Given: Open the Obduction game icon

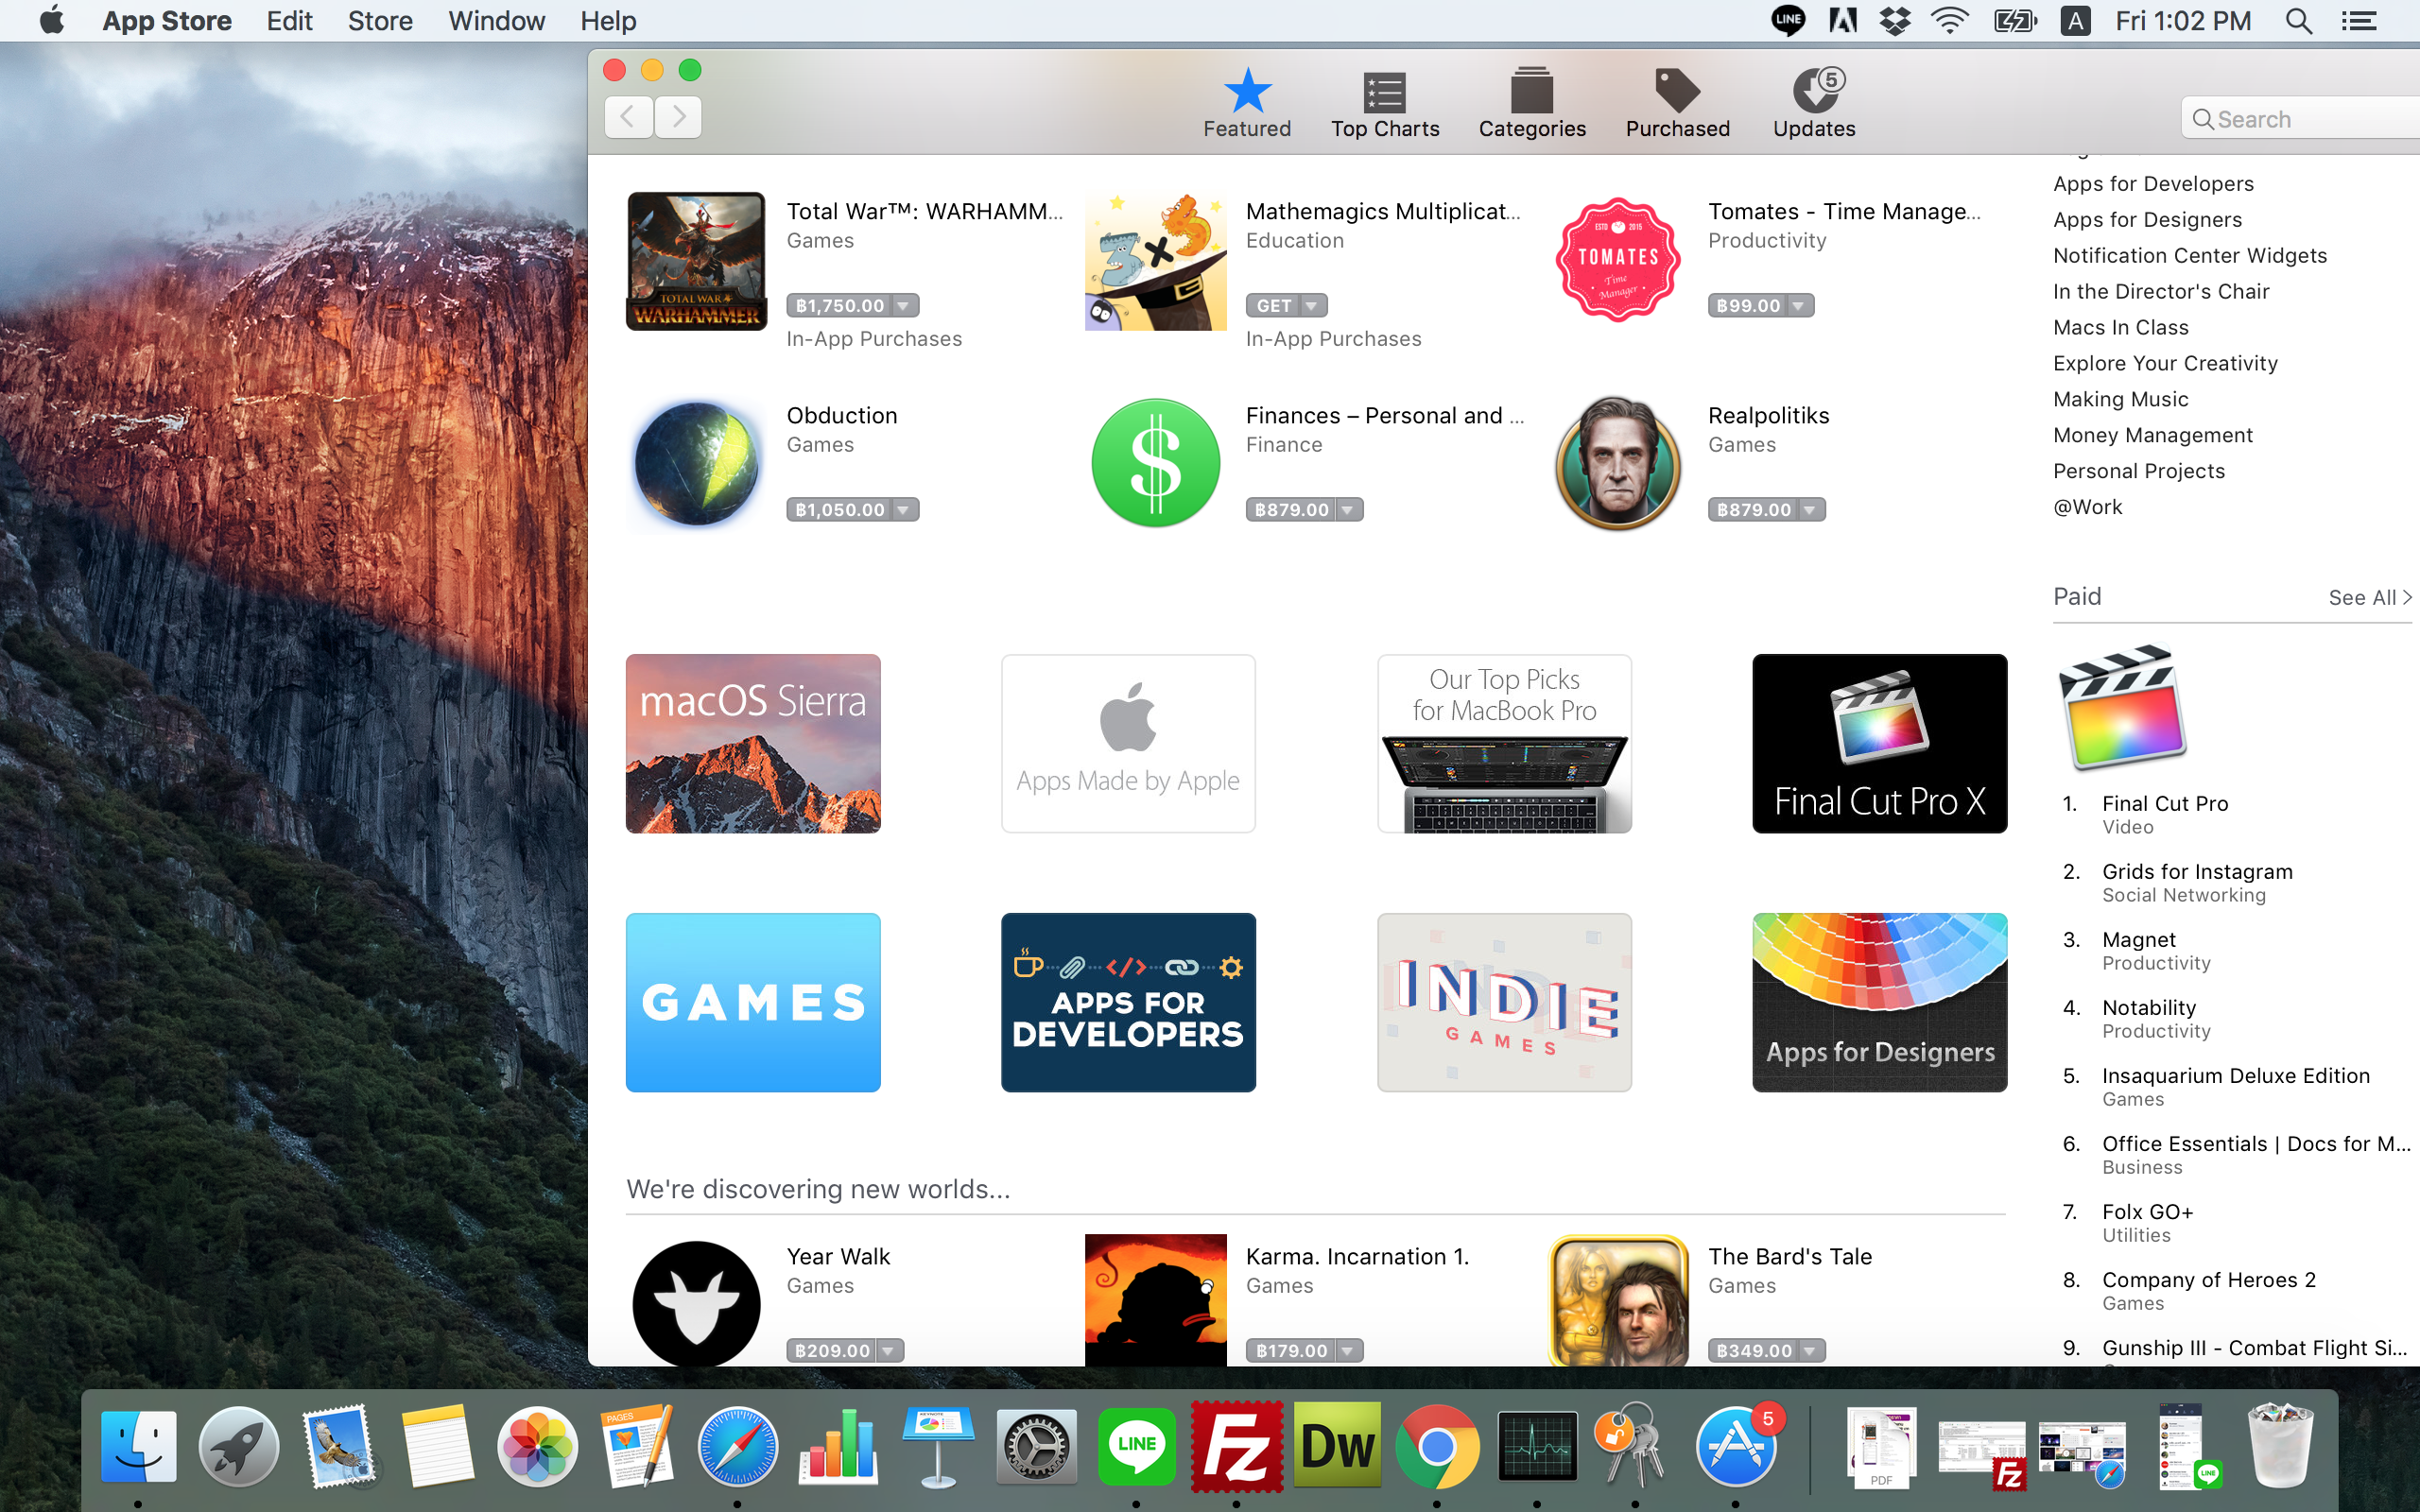Looking at the screenshot, I should pyautogui.click(x=696, y=463).
